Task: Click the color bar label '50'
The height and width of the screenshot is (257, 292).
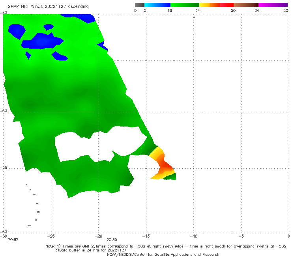Action: 233,10
